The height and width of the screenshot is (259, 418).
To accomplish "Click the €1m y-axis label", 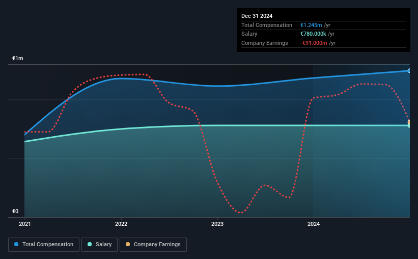I will (x=18, y=58).
